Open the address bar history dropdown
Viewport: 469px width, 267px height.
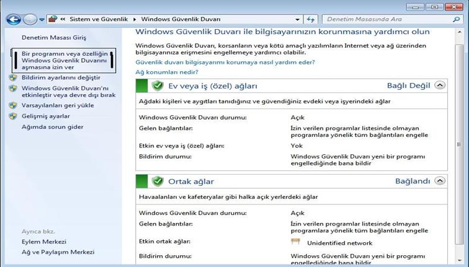[297, 19]
